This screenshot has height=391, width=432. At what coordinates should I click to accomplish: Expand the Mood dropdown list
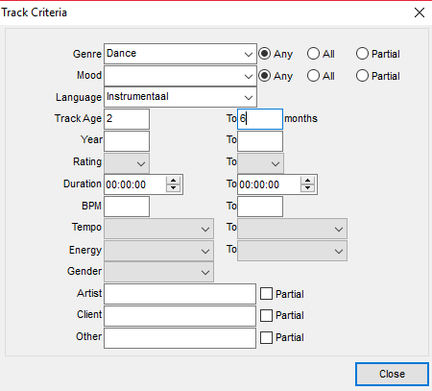[180, 76]
